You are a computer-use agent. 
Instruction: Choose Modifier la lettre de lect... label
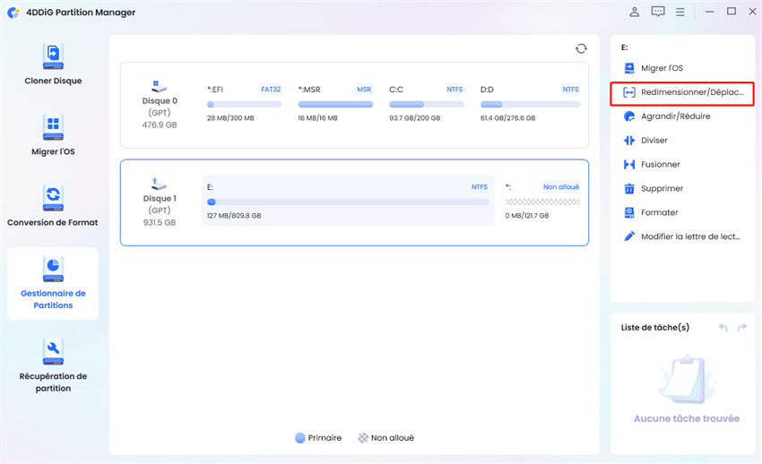point(690,236)
